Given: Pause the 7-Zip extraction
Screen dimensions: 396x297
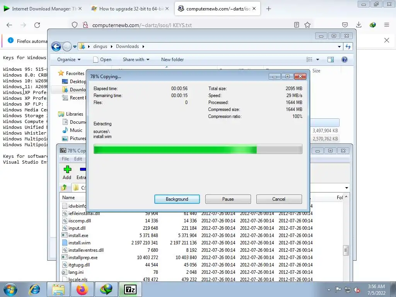Looking at the screenshot, I should pyautogui.click(x=228, y=199).
